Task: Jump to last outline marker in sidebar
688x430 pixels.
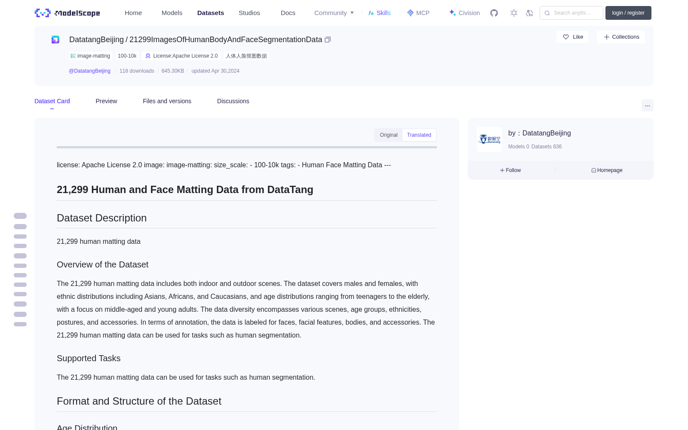Action: (20, 324)
